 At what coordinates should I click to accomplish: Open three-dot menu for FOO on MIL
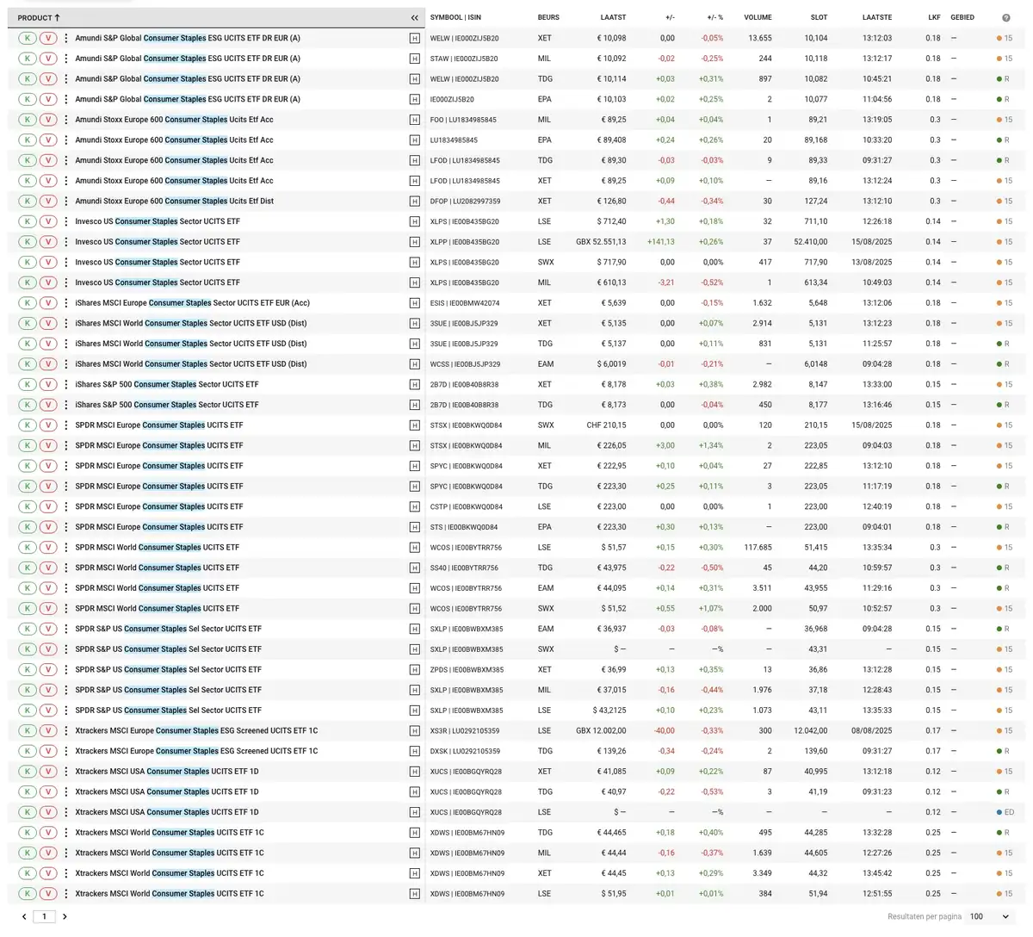click(x=66, y=120)
